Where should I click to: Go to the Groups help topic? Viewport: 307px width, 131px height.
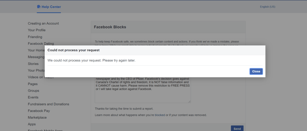tap(33, 91)
